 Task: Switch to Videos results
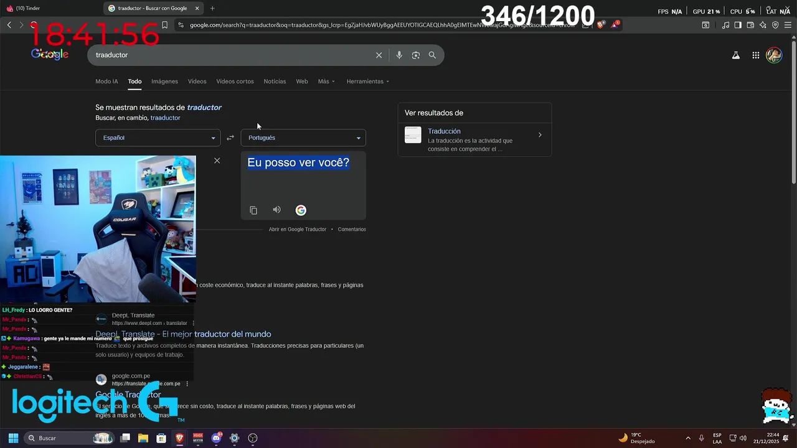tap(197, 82)
